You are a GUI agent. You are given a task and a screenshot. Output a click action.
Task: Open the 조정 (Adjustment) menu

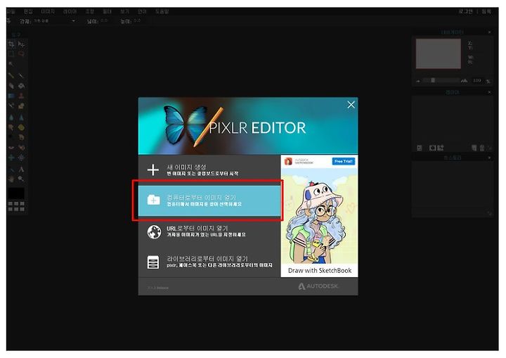click(x=90, y=12)
